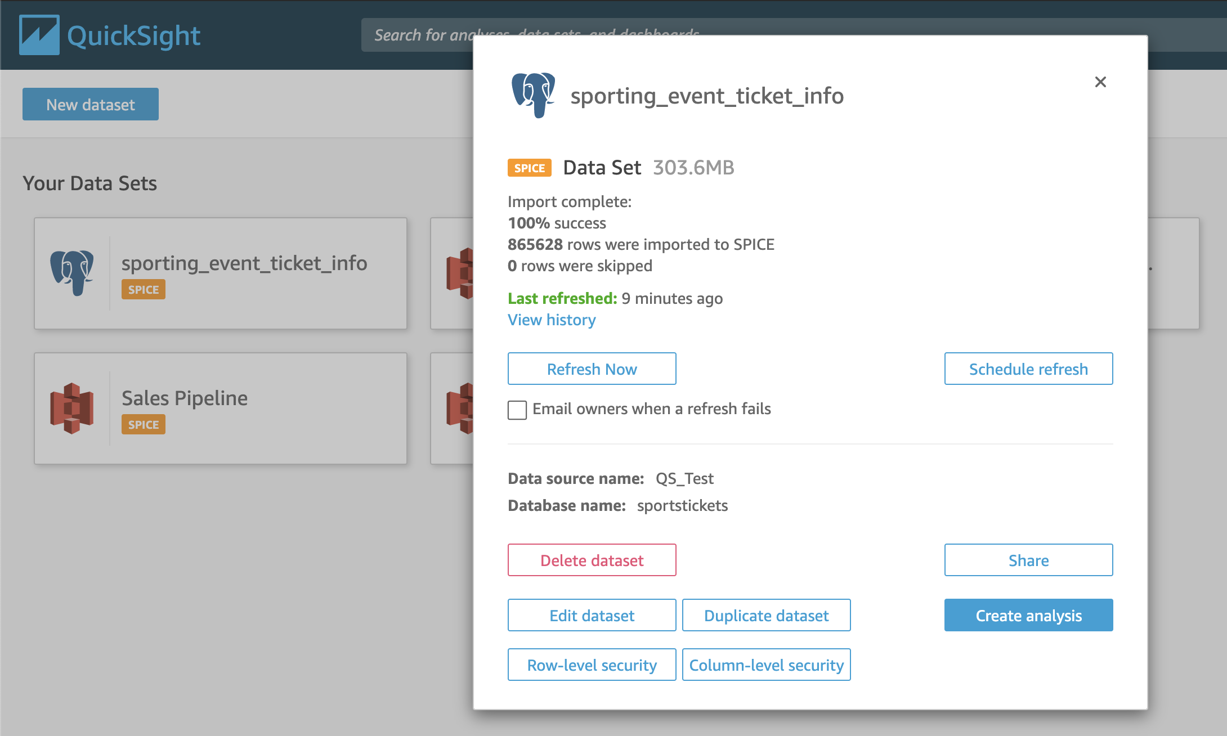1227x736 pixels.
Task: Open the View history link
Action: click(x=552, y=320)
